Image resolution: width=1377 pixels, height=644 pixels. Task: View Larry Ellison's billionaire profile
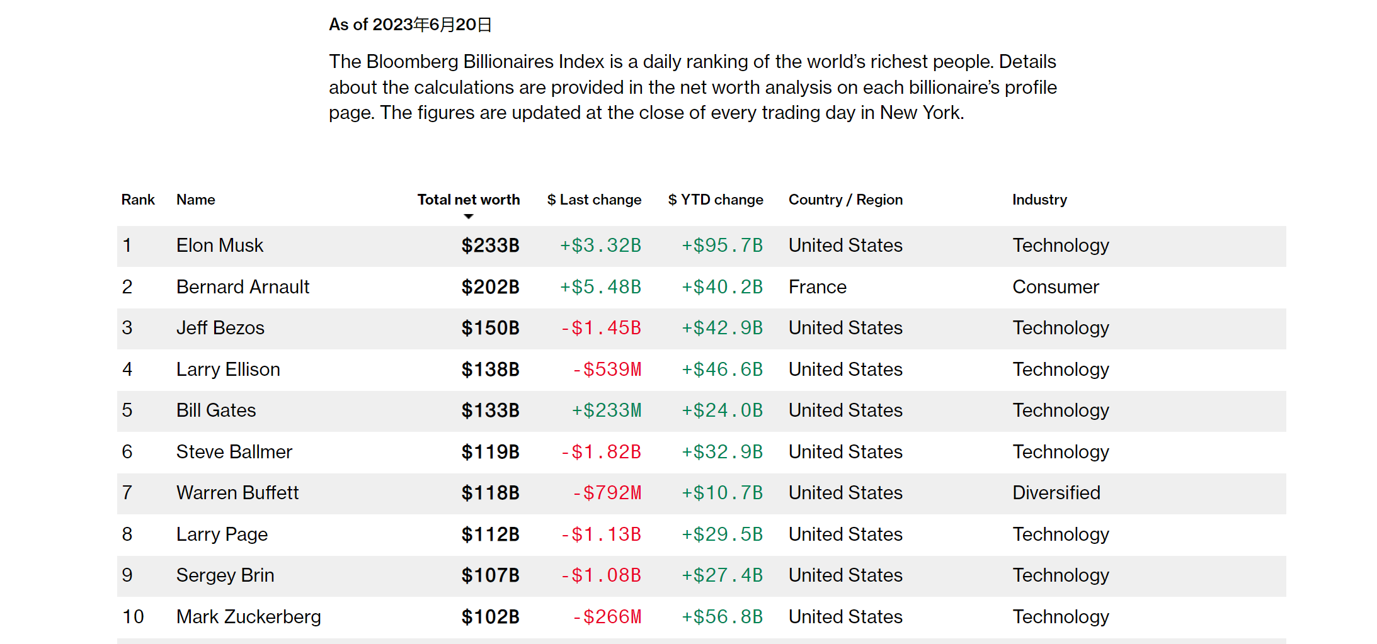pos(228,370)
